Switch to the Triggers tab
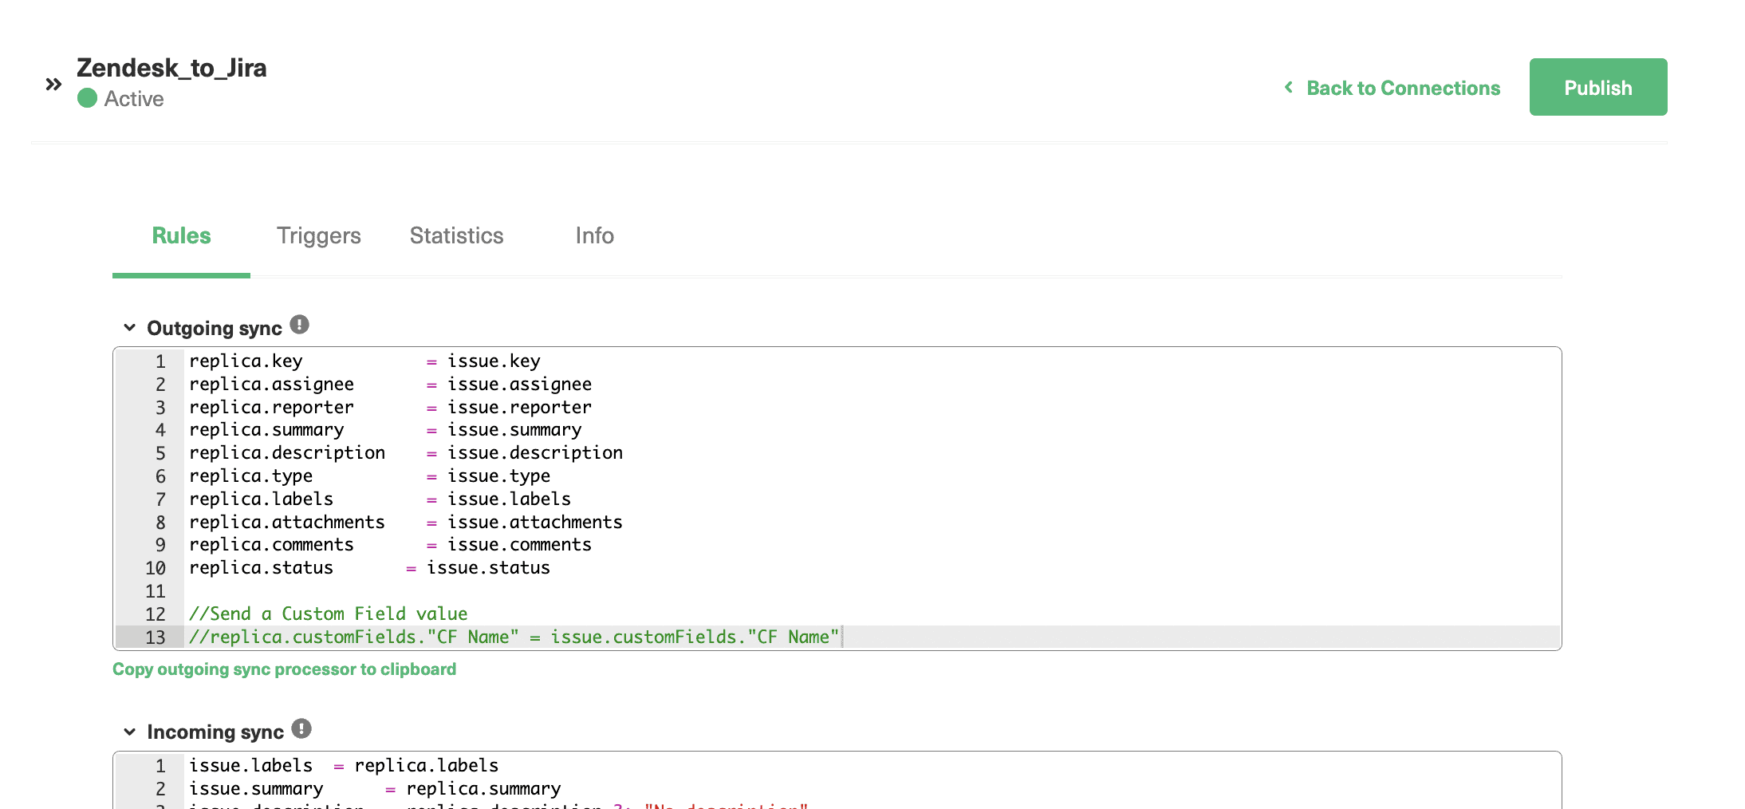1745x809 pixels. [x=318, y=236]
